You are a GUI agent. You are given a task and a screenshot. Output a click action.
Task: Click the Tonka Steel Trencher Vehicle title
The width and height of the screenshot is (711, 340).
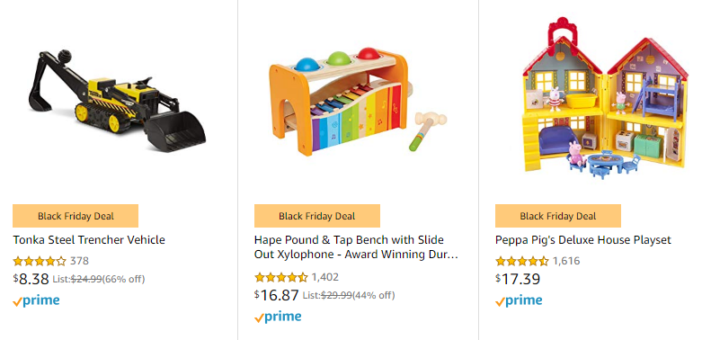(x=89, y=239)
